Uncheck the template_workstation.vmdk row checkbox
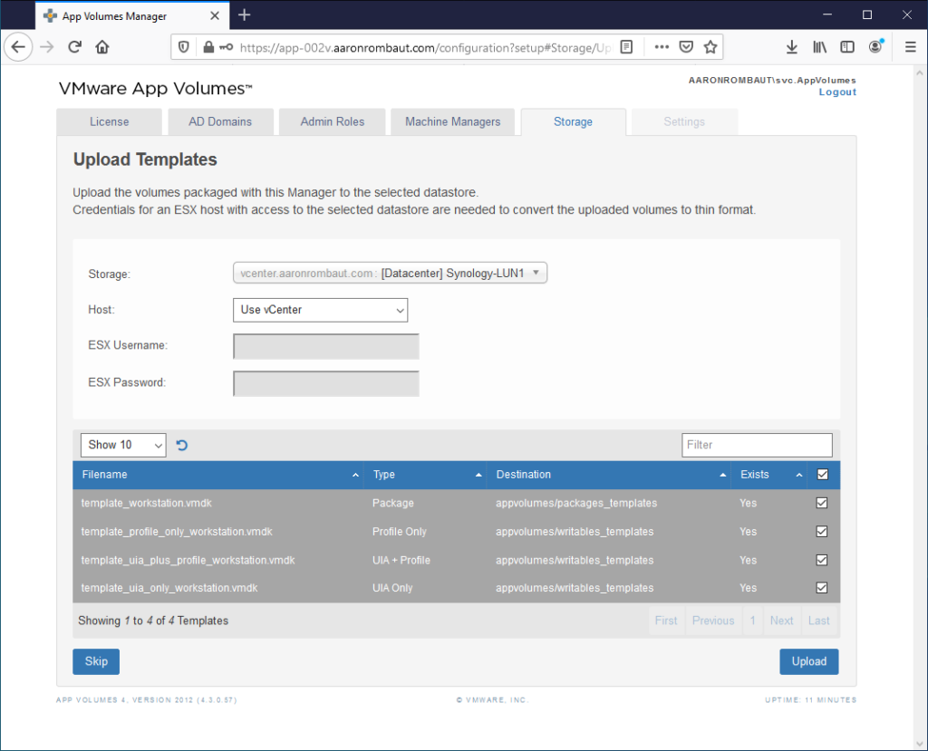Image resolution: width=928 pixels, height=751 pixels. pos(822,503)
